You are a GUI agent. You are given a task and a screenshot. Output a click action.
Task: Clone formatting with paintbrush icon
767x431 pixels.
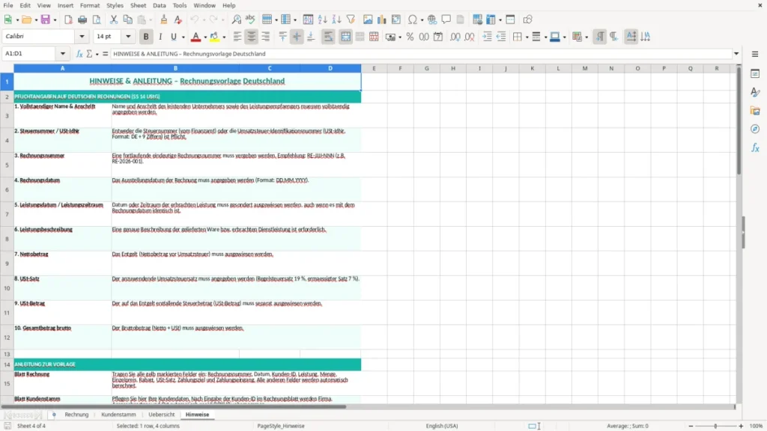(x=164, y=19)
